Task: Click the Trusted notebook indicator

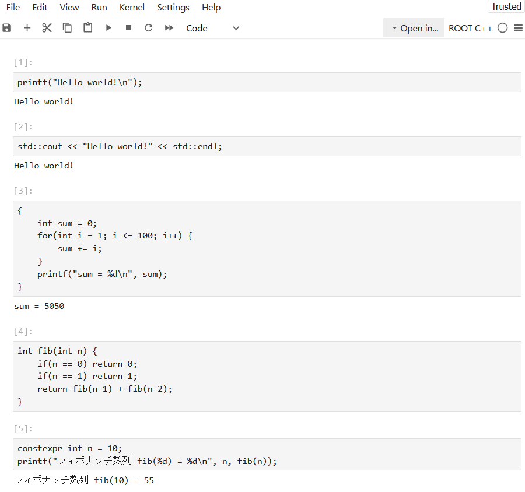Action: tap(506, 6)
